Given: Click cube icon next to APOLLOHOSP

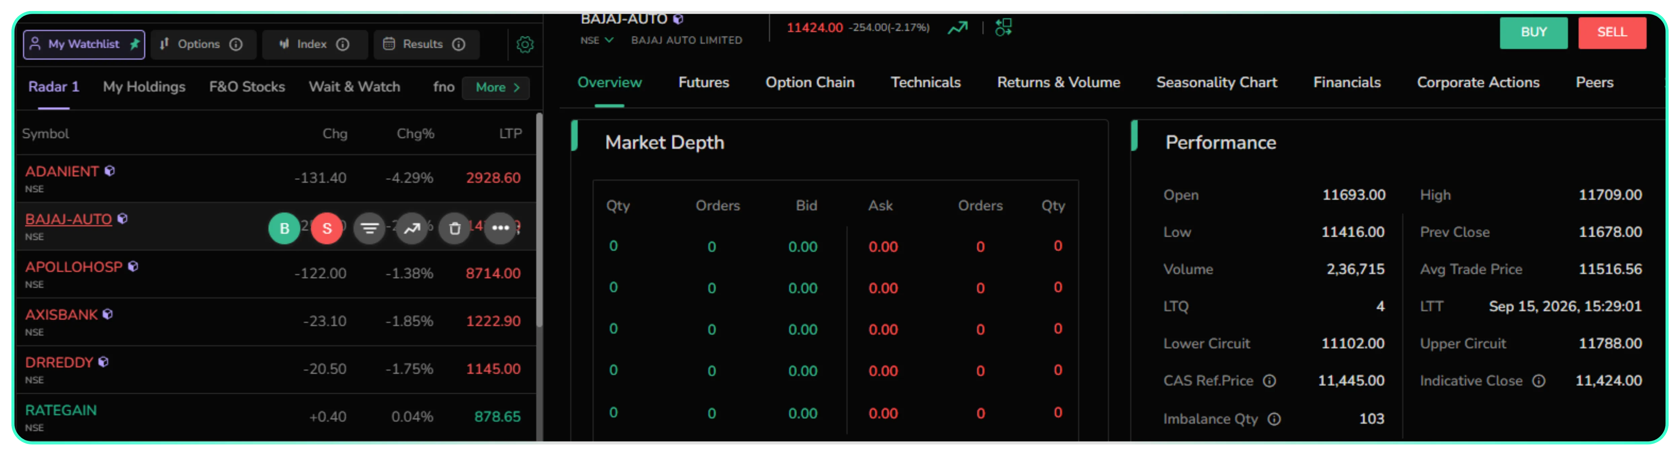Looking at the screenshot, I should (x=133, y=266).
